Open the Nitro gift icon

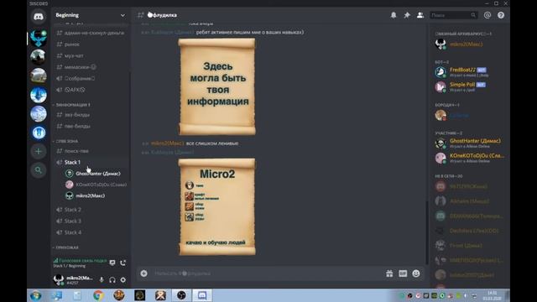[389, 273]
